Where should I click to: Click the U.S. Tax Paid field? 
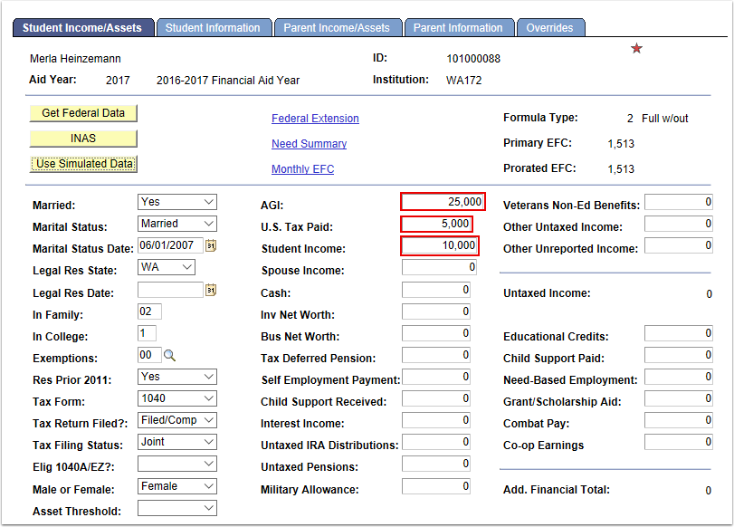(436, 224)
